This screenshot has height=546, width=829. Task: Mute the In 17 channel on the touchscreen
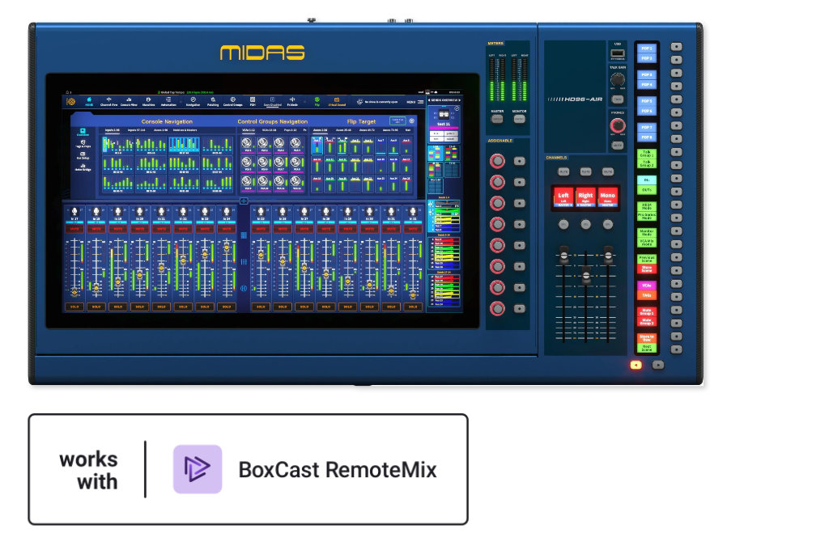point(74,229)
